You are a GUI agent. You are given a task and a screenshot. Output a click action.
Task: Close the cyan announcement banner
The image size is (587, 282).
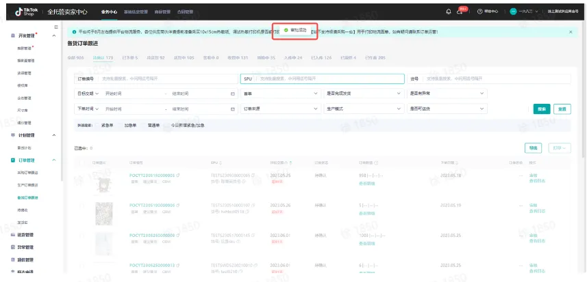point(571,32)
